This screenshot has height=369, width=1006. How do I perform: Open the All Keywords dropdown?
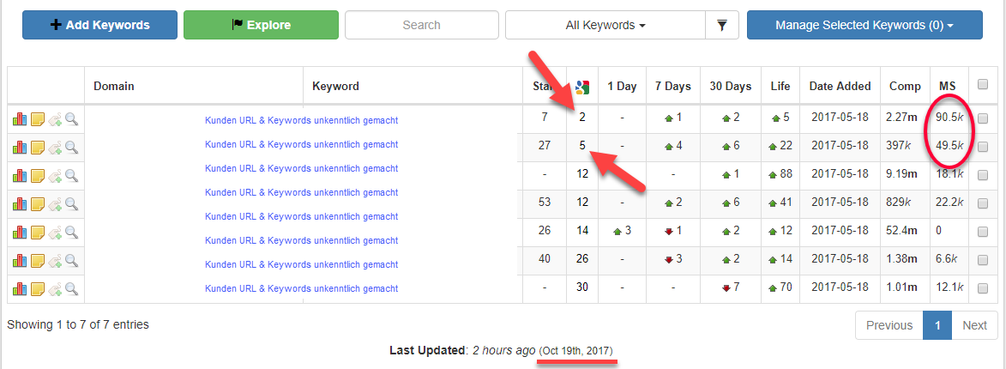[x=605, y=25]
